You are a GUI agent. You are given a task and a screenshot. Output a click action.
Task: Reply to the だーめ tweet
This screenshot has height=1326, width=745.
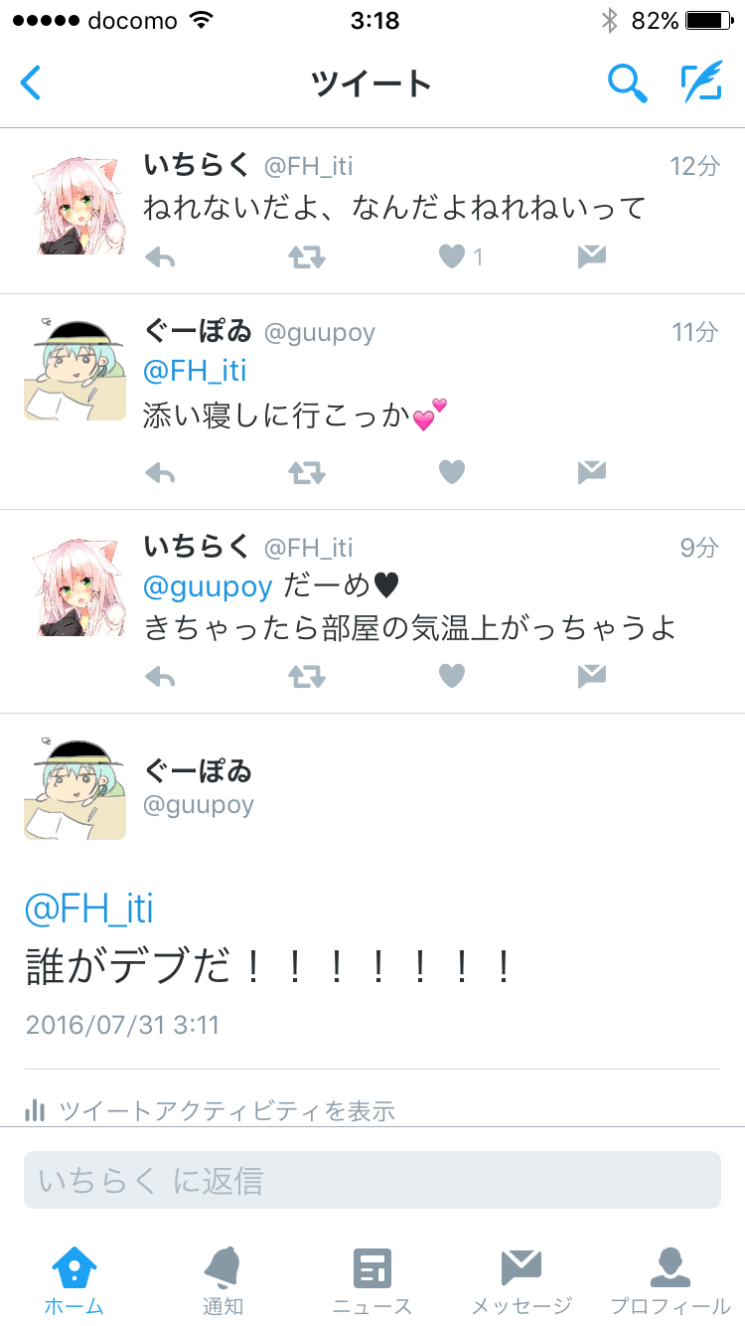160,677
